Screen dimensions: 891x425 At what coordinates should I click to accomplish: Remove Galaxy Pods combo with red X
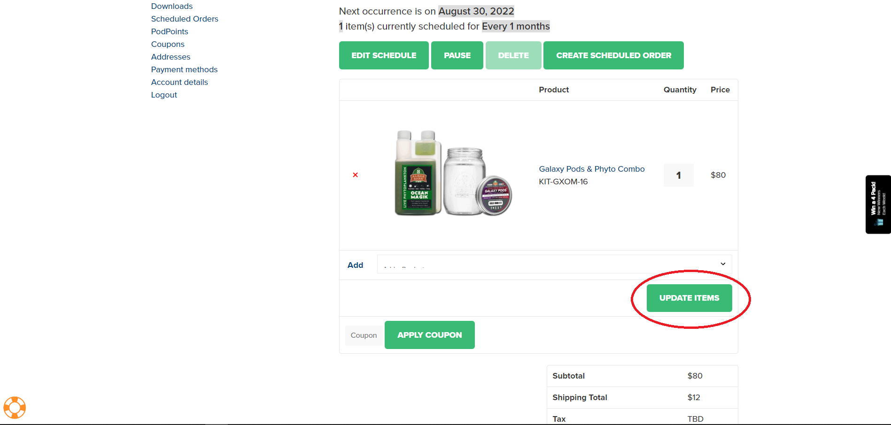[x=355, y=175]
